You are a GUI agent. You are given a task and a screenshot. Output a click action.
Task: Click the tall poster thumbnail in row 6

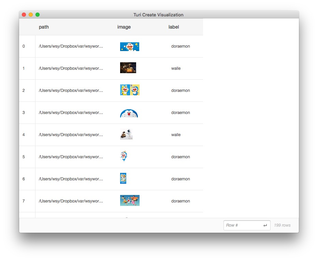[123, 178]
